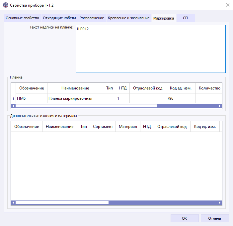The height and width of the screenshot is (226, 233).
Task: Click the Материал column header
Action: [128, 127]
